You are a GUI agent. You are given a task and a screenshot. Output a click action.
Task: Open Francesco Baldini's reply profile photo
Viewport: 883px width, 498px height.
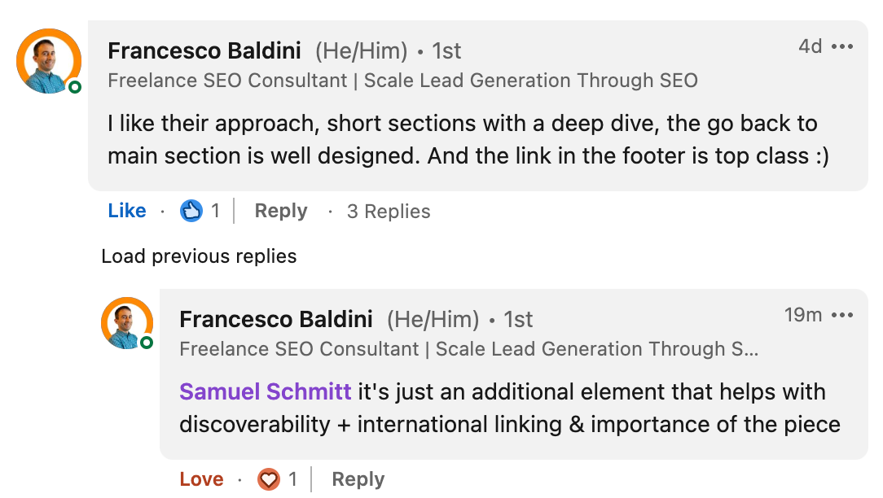coord(126,323)
